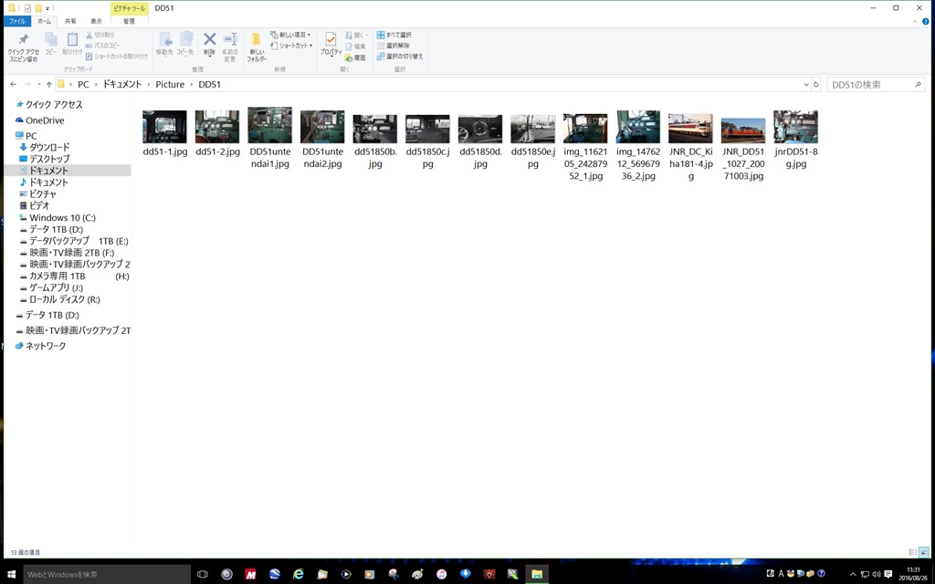Click Picture in the breadcrumb path
Viewport: 935px width, 584px height.
pyautogui.click(x=169, y=85)
